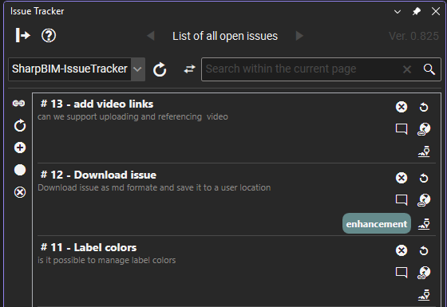Screen dimensions: 447x307
Task: Click the 'List of all open issues' heading
Action: (225, 36)
